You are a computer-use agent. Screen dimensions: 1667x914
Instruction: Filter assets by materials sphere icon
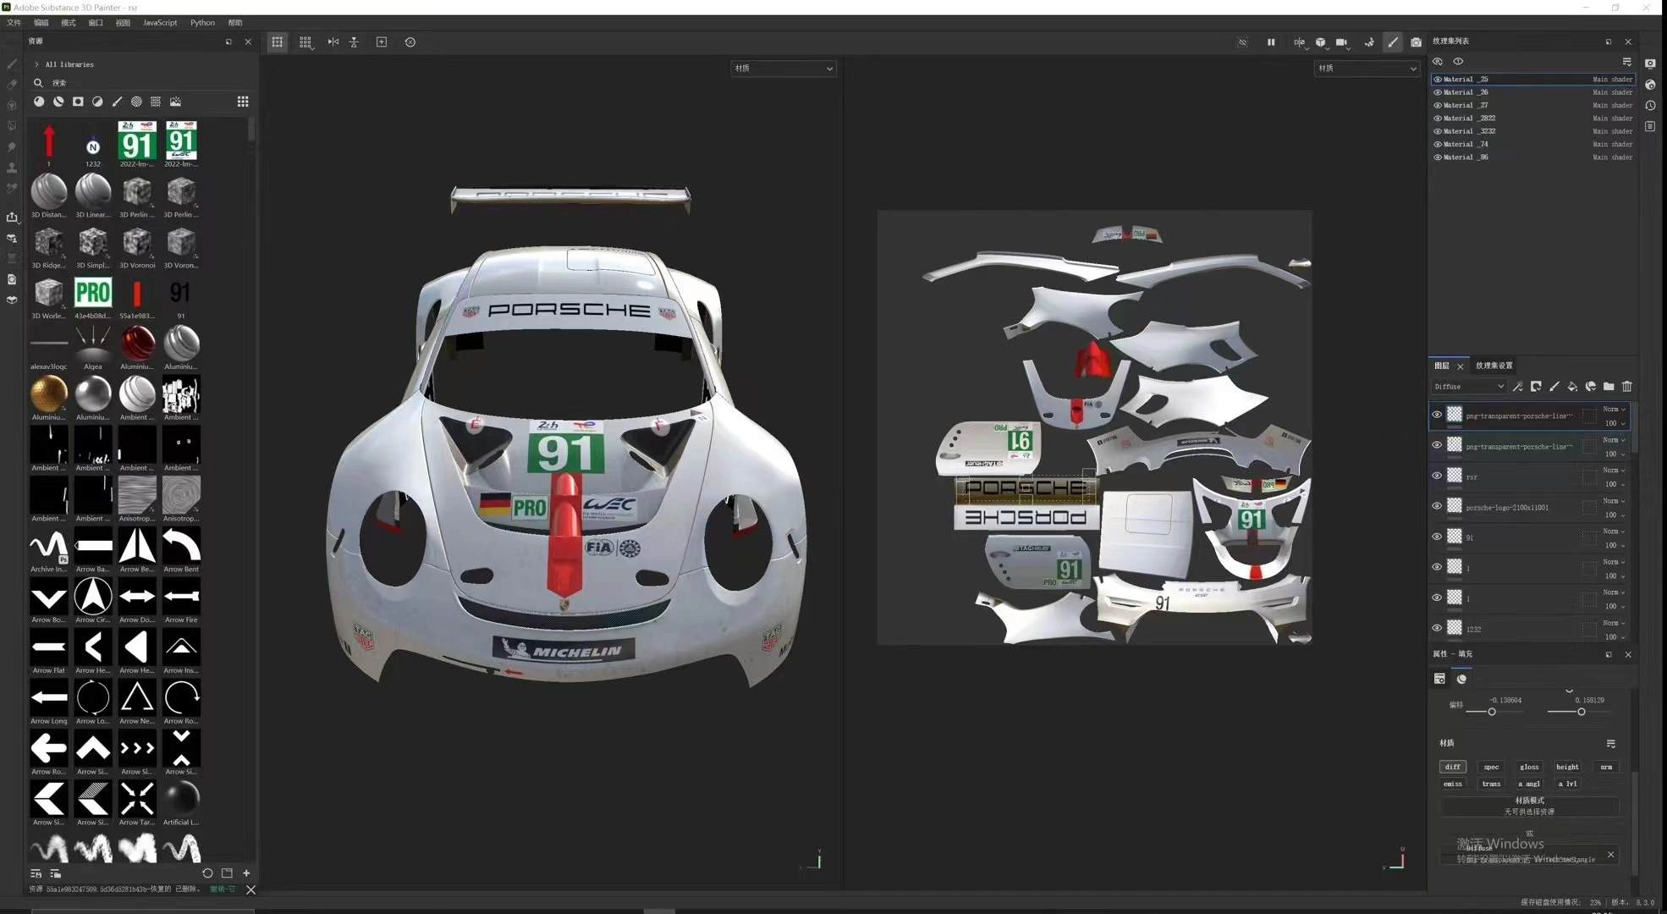tap(39, 102)
